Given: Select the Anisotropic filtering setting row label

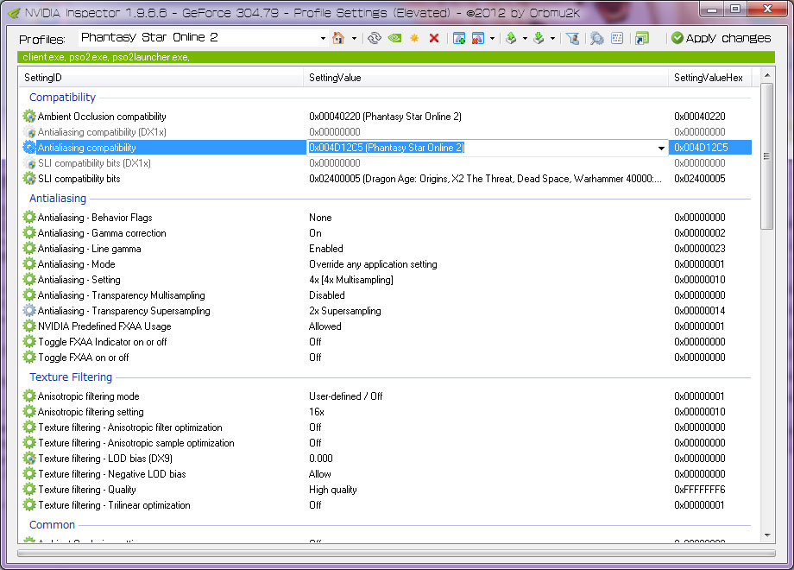Looking at the screenshot, I should 91,412.
